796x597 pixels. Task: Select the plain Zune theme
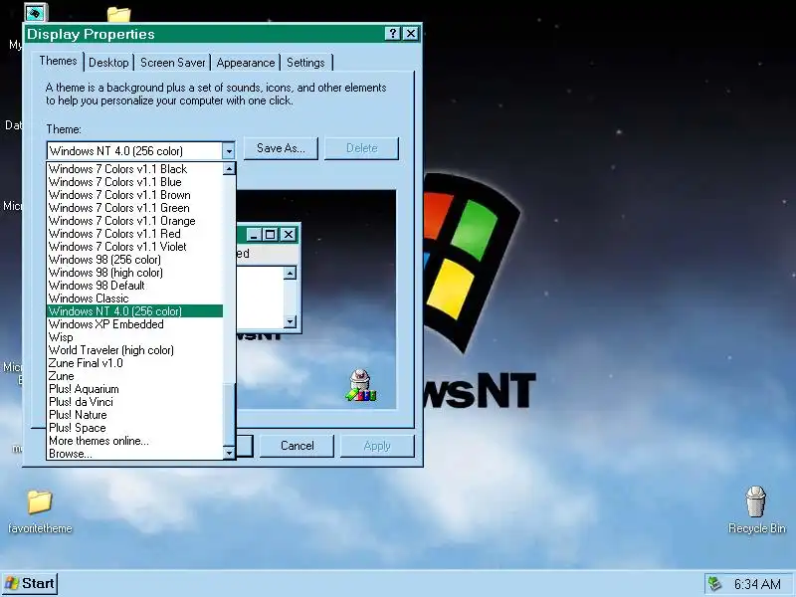click(134, 376)
